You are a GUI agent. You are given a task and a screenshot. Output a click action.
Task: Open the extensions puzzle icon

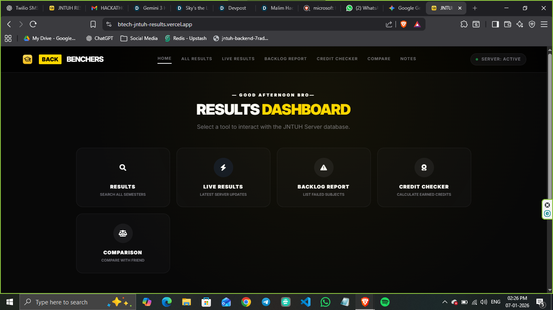[x=464, y=24]
